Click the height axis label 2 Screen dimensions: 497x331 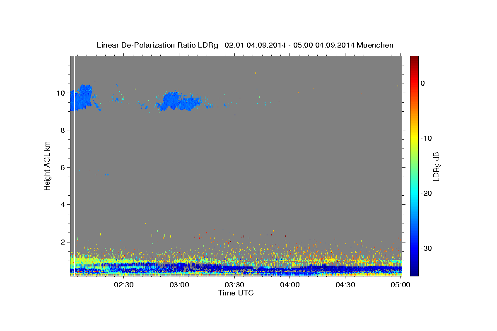coord(62,242)
